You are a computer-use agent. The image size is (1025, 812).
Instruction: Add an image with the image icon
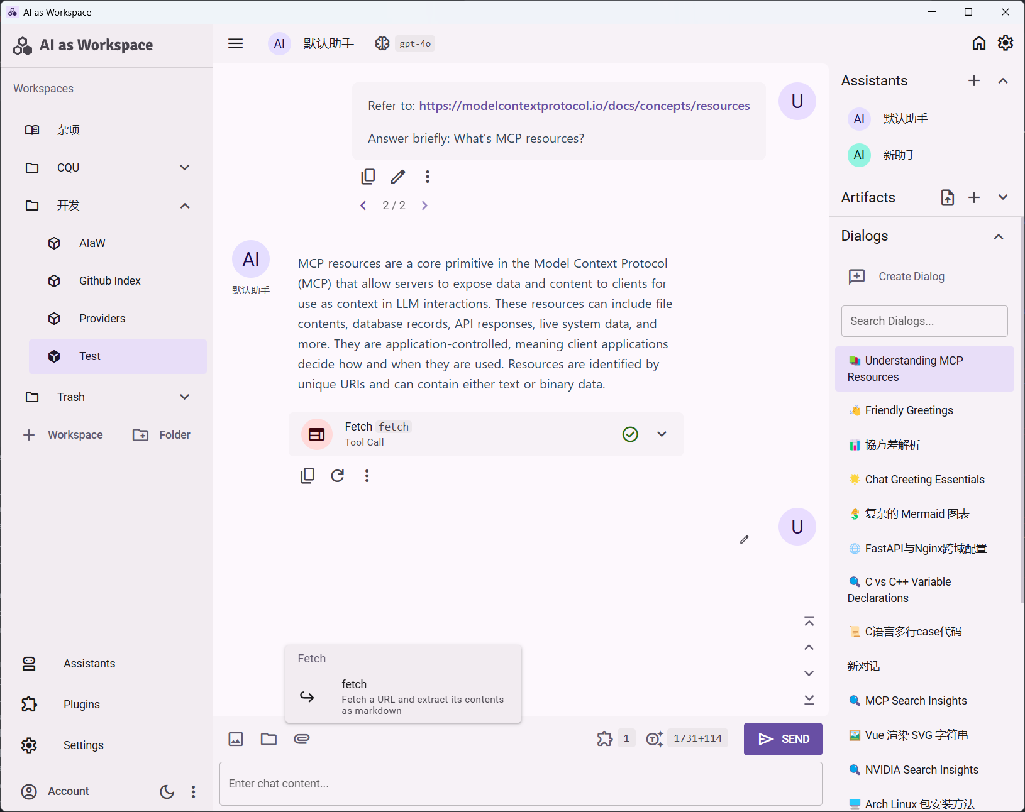coord(236,739)
